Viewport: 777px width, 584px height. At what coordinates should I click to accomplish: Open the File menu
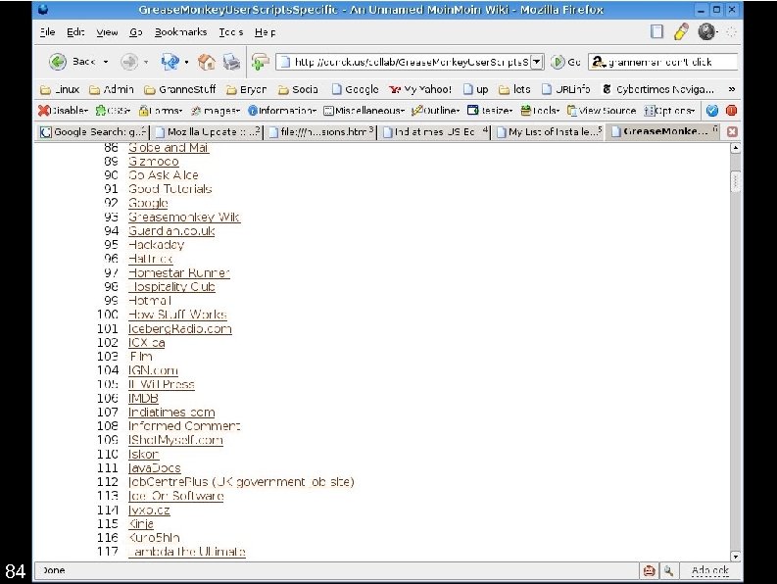[x=48, y=32]
